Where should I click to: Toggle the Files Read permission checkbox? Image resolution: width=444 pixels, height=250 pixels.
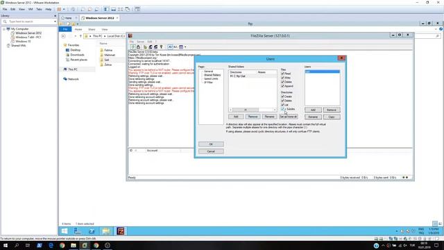[x=282, y=74]
